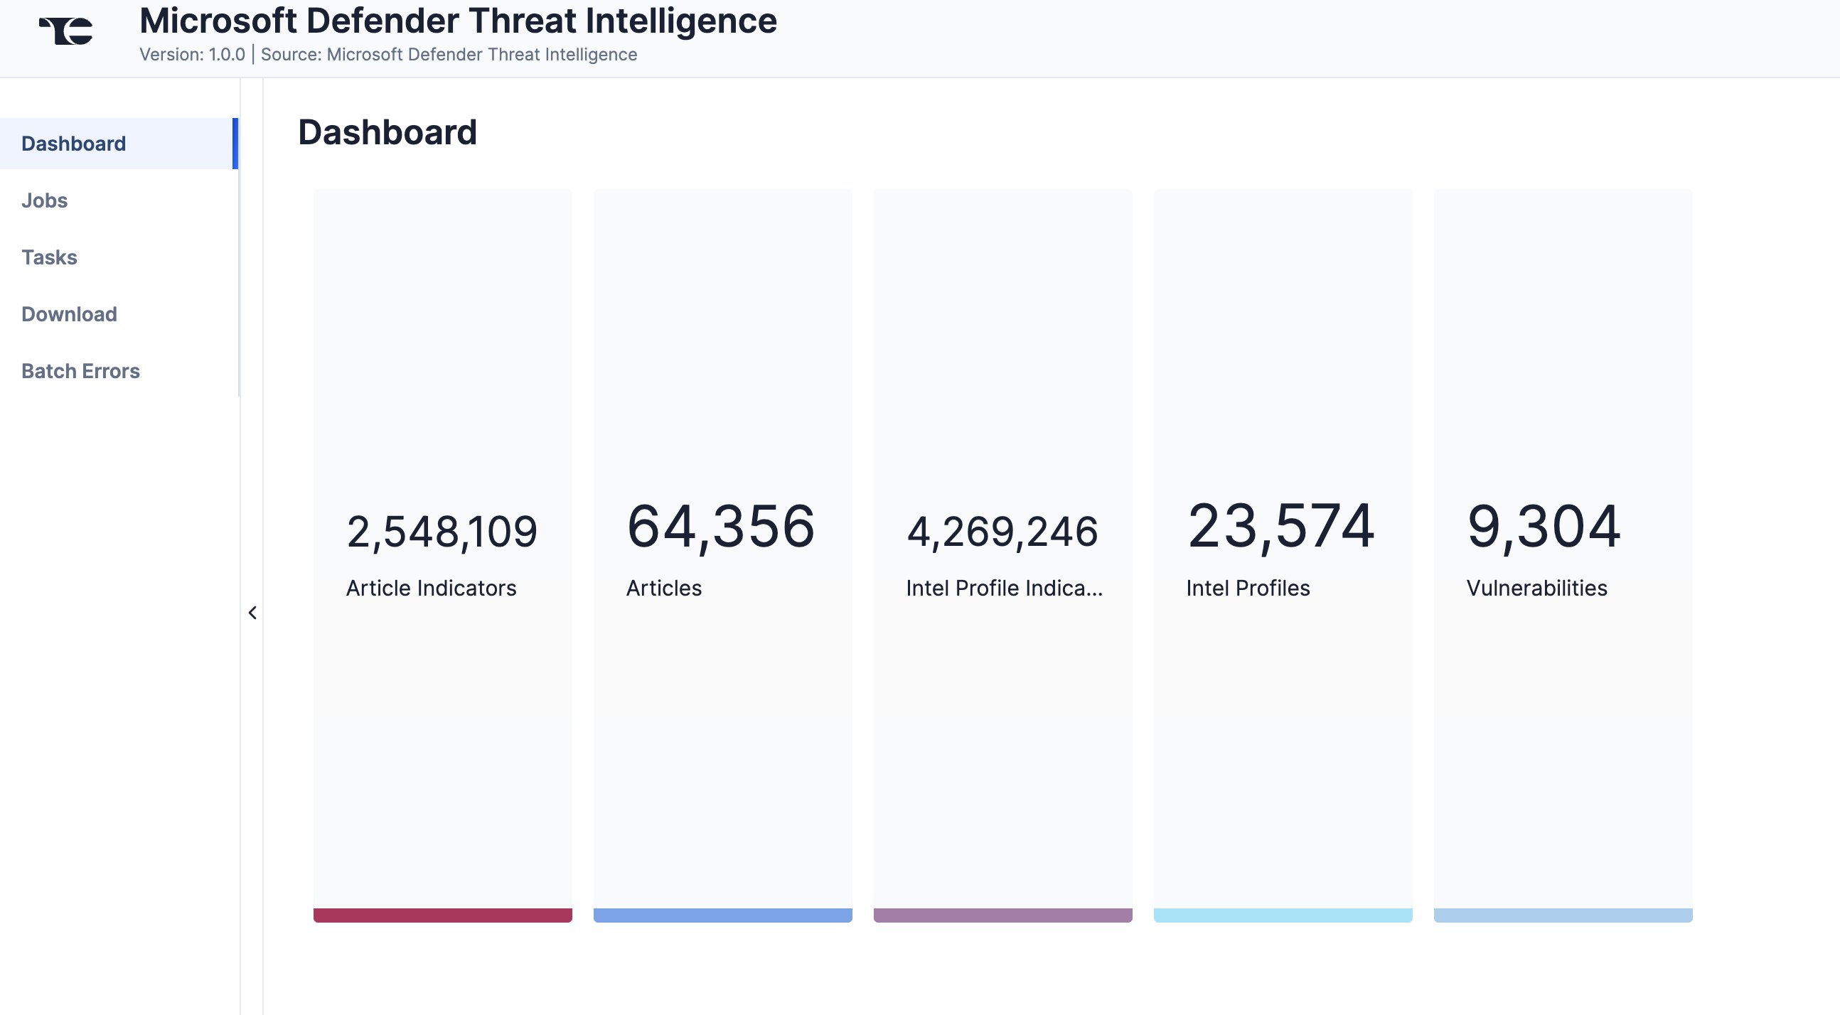Open the Jobs page
The width and height of the screenshot is (1840, 1015).
(44, 200)
